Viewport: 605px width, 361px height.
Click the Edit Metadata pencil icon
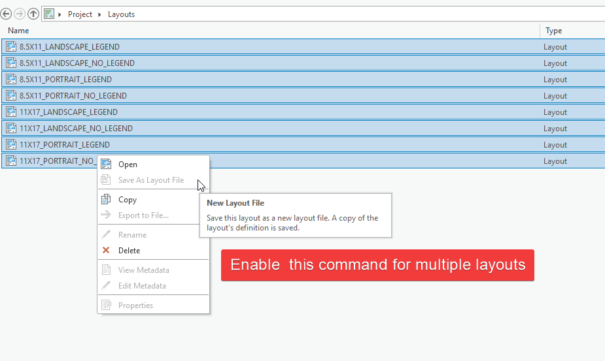coord(106,285)
